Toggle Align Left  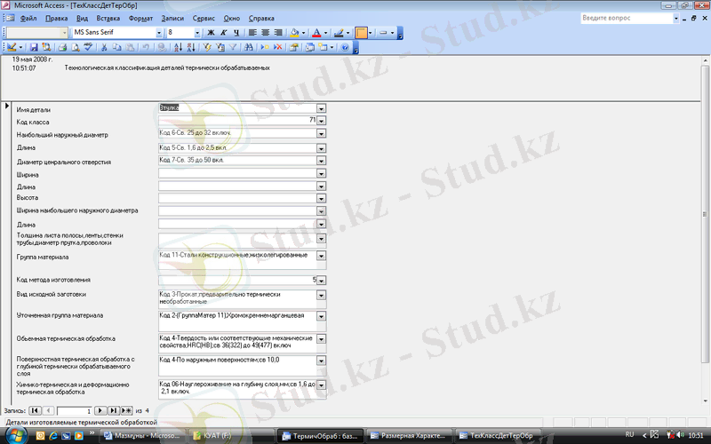point(252,33)
